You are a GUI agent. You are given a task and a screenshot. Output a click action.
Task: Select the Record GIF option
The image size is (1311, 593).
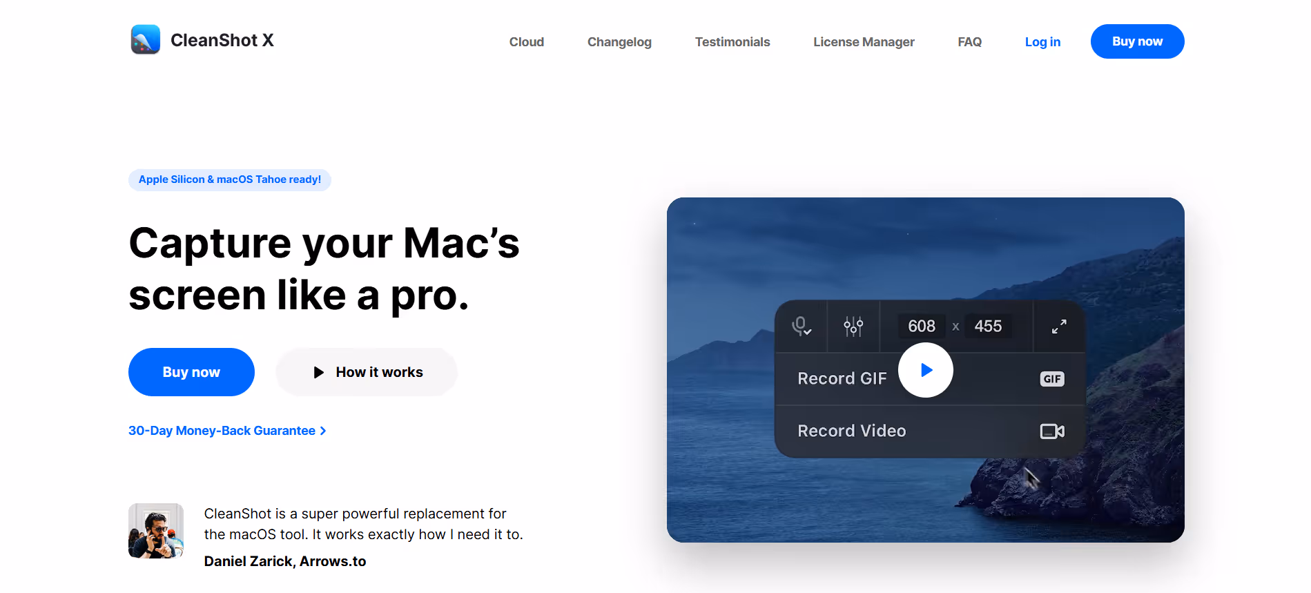931,379
